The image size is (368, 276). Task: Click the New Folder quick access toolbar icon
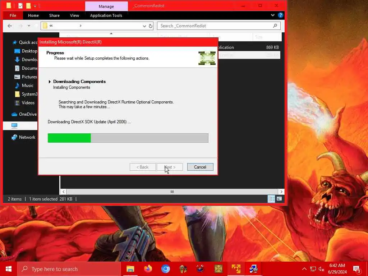pos(28,6)
